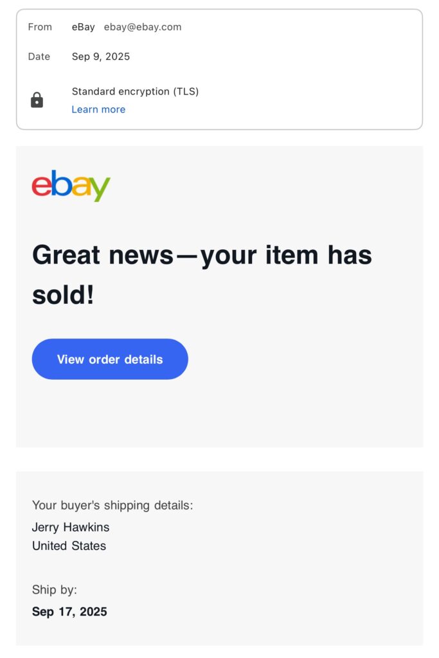Click the eBay sender name
439x658 pixels.
(x=83, y=27)
